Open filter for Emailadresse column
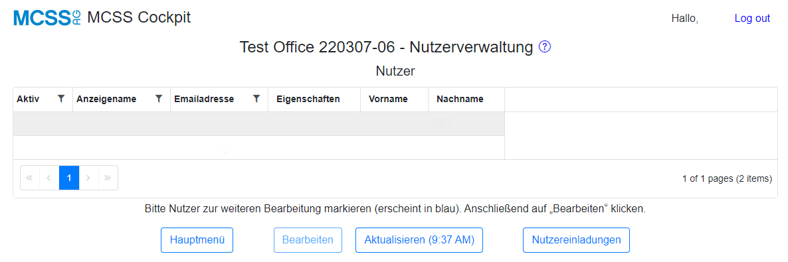This screenshot has width=788, height=262. [256, 99]
